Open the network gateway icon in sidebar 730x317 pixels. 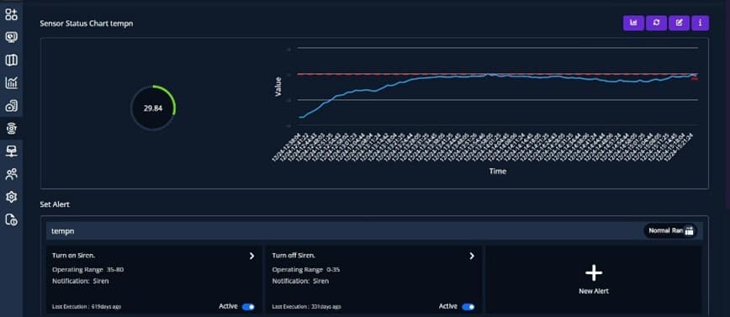pos(11,151)
